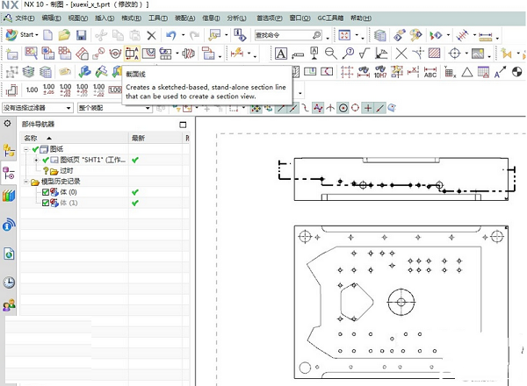Select the ABC text dimension icon
This screenshot has height=386, width=527.
pos(430,73)
